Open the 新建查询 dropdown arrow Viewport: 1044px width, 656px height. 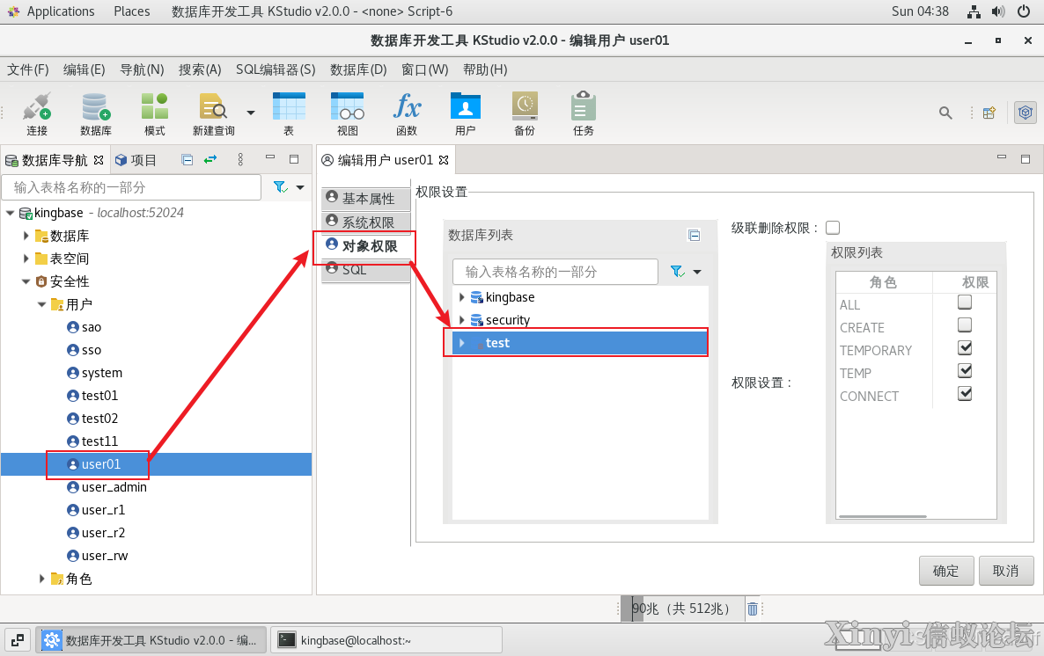coord(250,113)
